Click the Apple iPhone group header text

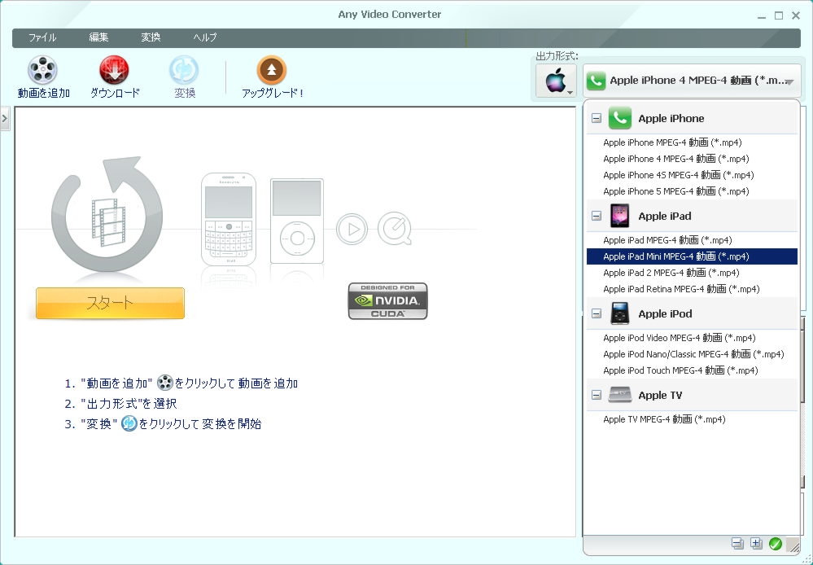[x=671, y=118]
